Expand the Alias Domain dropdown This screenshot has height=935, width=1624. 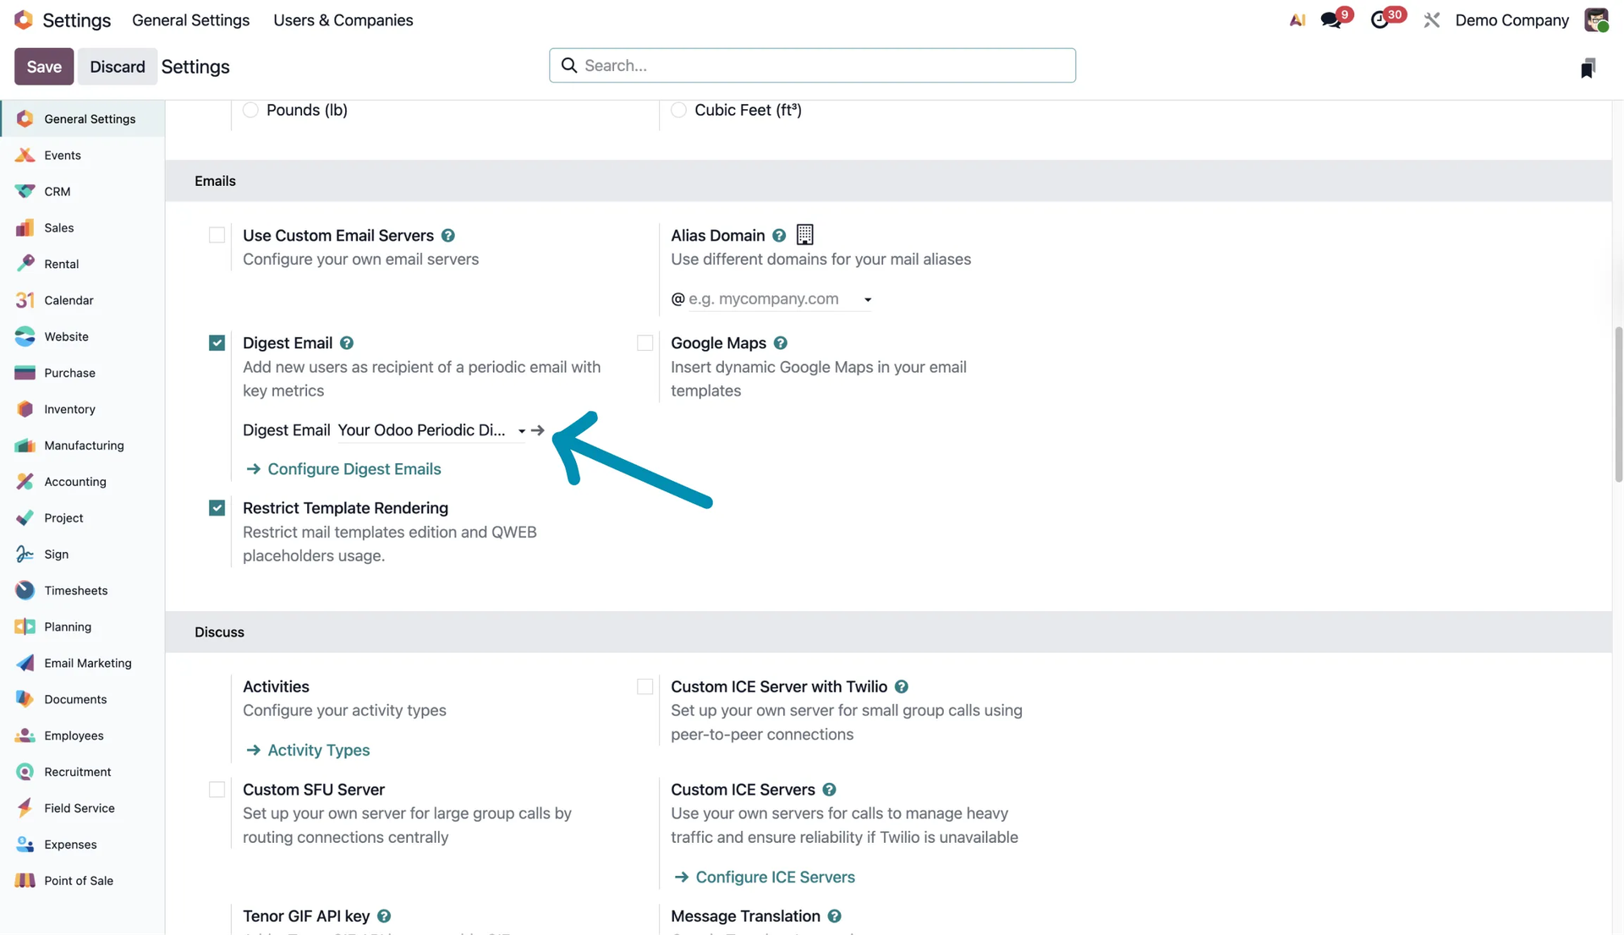(867, 299)
